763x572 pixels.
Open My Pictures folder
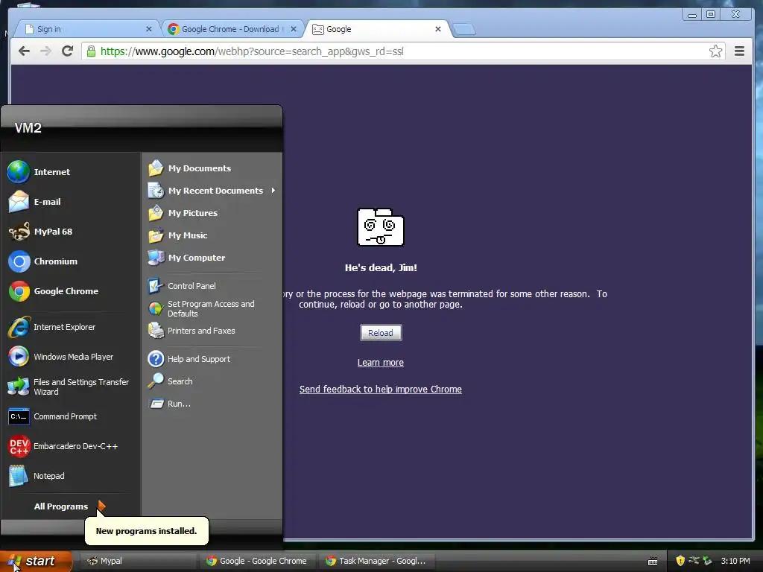click(x=212, y=213)
